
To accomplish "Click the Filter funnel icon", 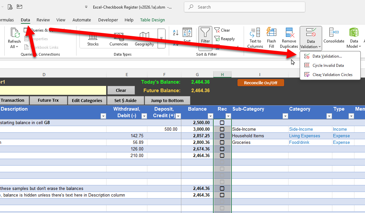I will 205,33.
